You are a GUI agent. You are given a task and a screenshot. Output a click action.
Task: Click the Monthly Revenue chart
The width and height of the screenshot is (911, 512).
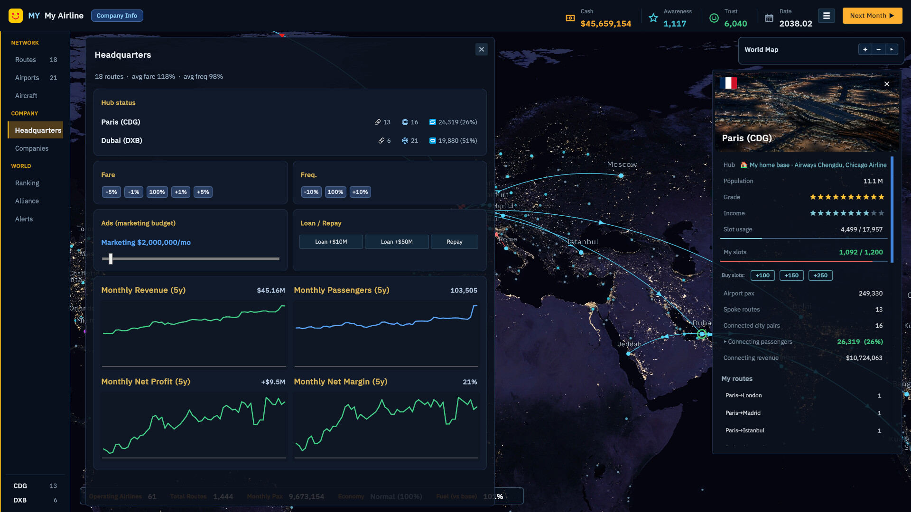(194, 334)
